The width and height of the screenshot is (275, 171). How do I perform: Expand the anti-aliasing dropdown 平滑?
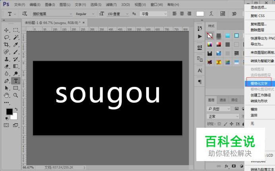(153, 13)
